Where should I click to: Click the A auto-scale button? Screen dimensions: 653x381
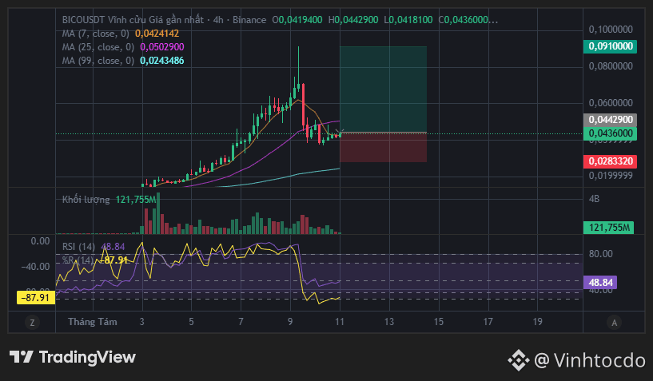pyautogui.click(x=614, y=322)
